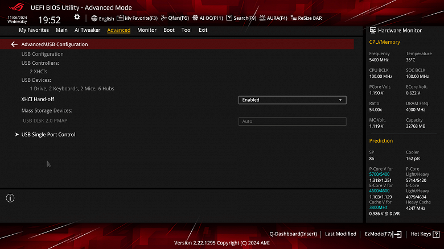Click the ReSize BAR icon
Viewport: 444px width, 249px height.
click(x=294, y=18)
